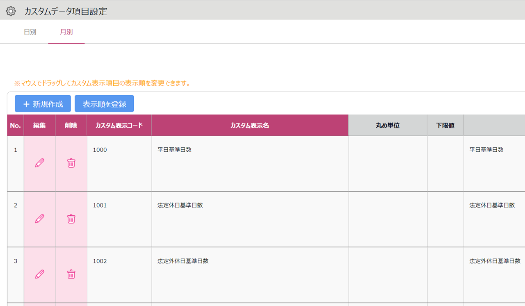Click the カスタム表示コード column header

[119, 126]
